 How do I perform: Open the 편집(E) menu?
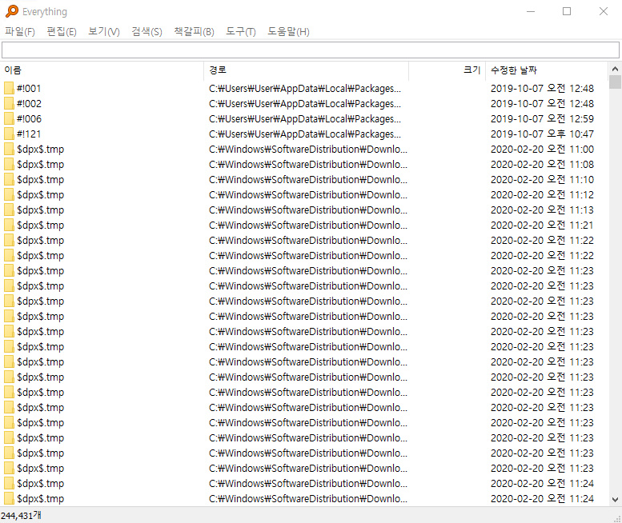tap(62, 32)
